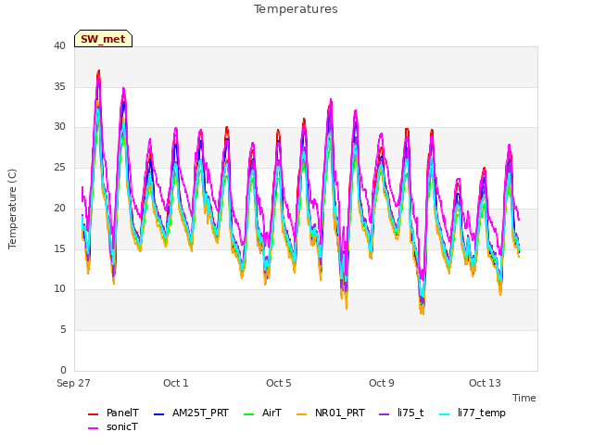Viewport: 593px width, 445px height.
Task: Toggle the sonicT legend entry
Action: tap(113, 426)
